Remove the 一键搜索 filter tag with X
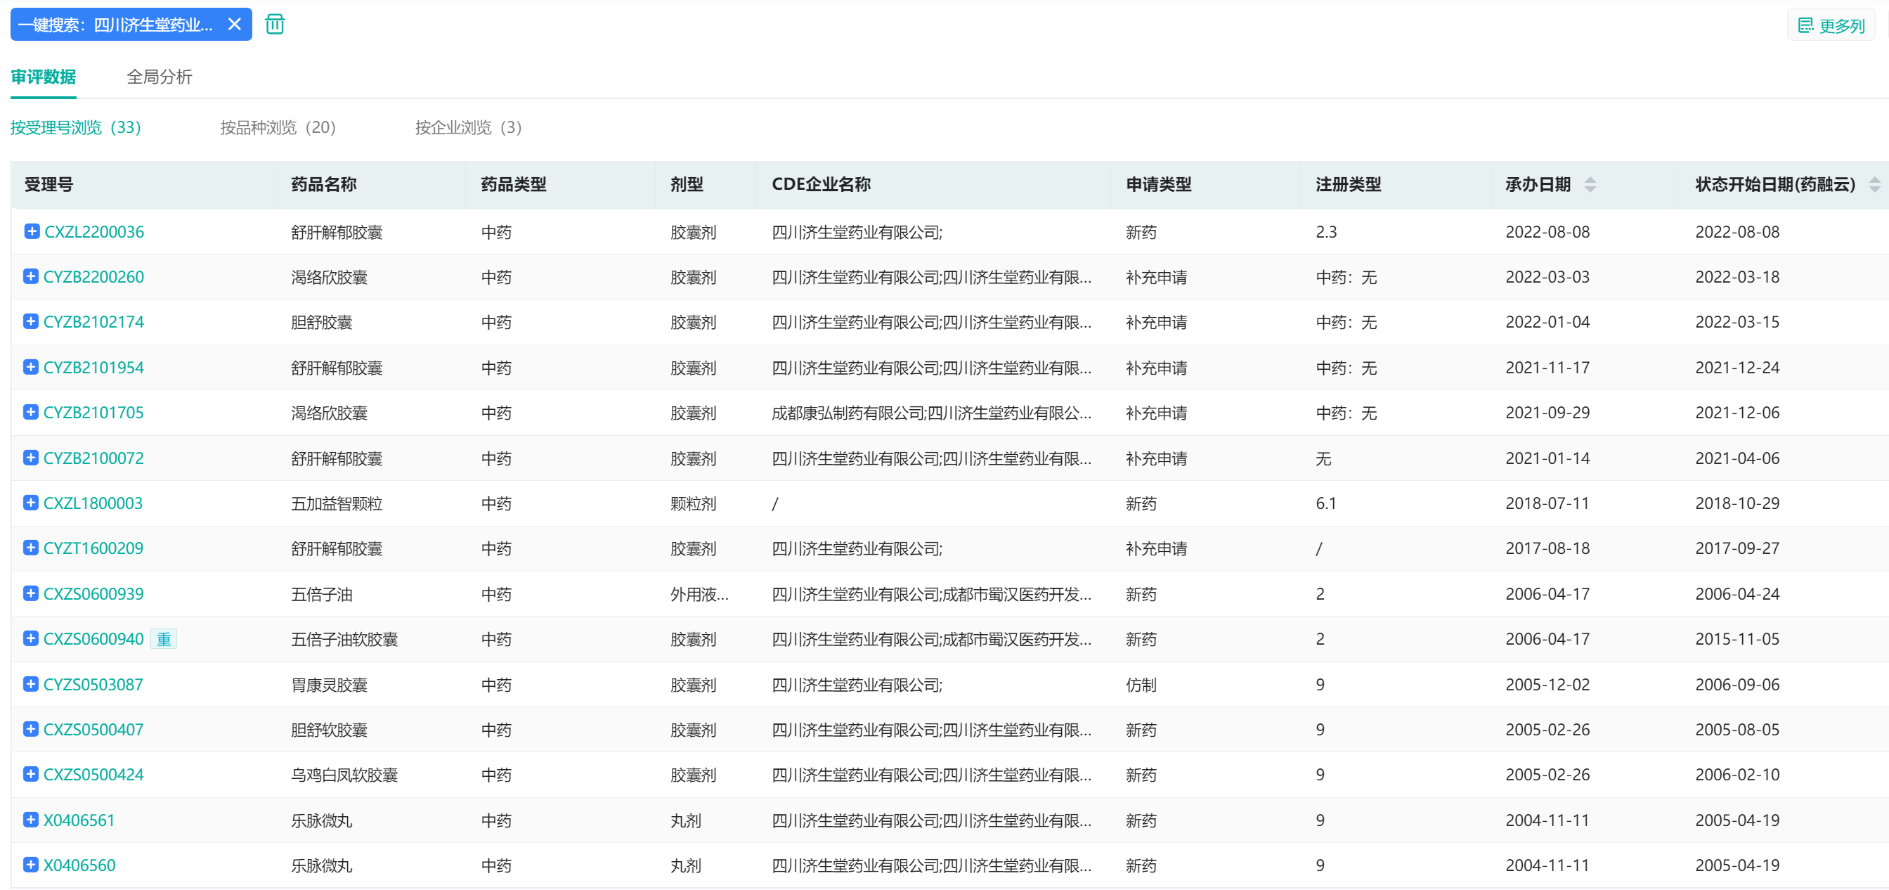The height and width of the screenshot is (890, 1889). click(x=235, y=24)
